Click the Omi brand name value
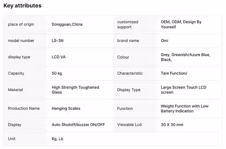226x149 pixels. 165,41
